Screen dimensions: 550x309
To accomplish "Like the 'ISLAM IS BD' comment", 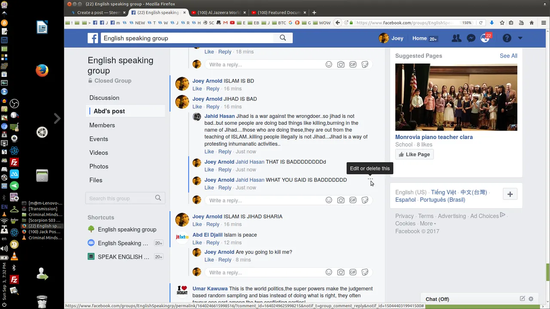I will [x=197, y=89].
